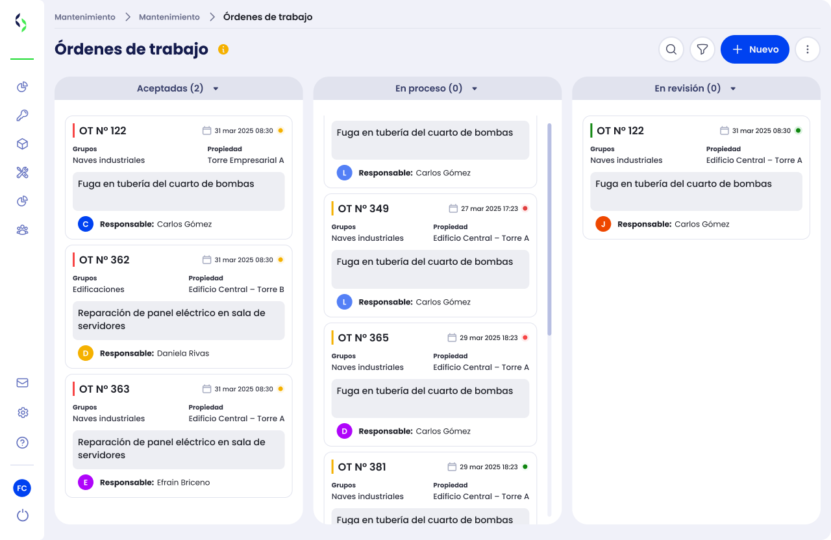831x540 pixels.
Task: Open card OT Nº 349
Action: click(430, 256)
